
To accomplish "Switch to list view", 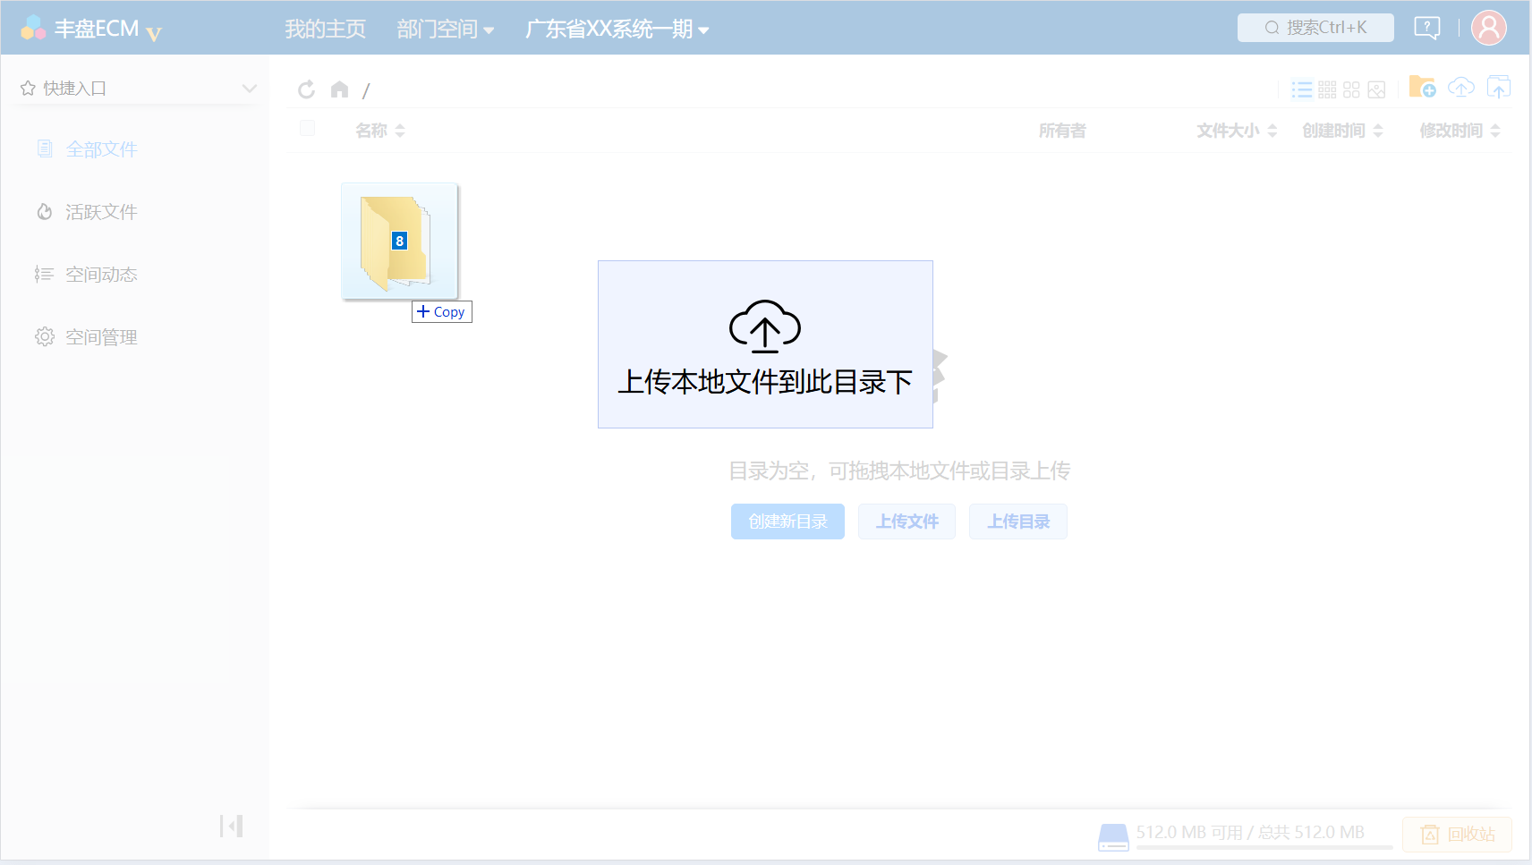I will click(1302, 89).
